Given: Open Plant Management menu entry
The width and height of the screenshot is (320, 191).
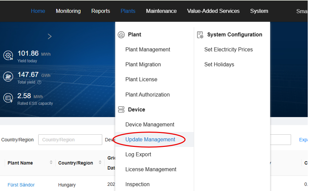Looking at the screenshot, I should click(148, 50).
